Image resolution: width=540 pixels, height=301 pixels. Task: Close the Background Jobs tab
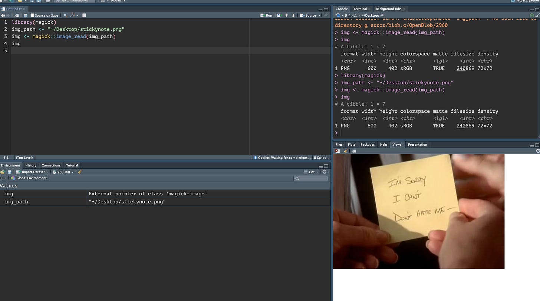pyautogui.click(x=404, y=9)
